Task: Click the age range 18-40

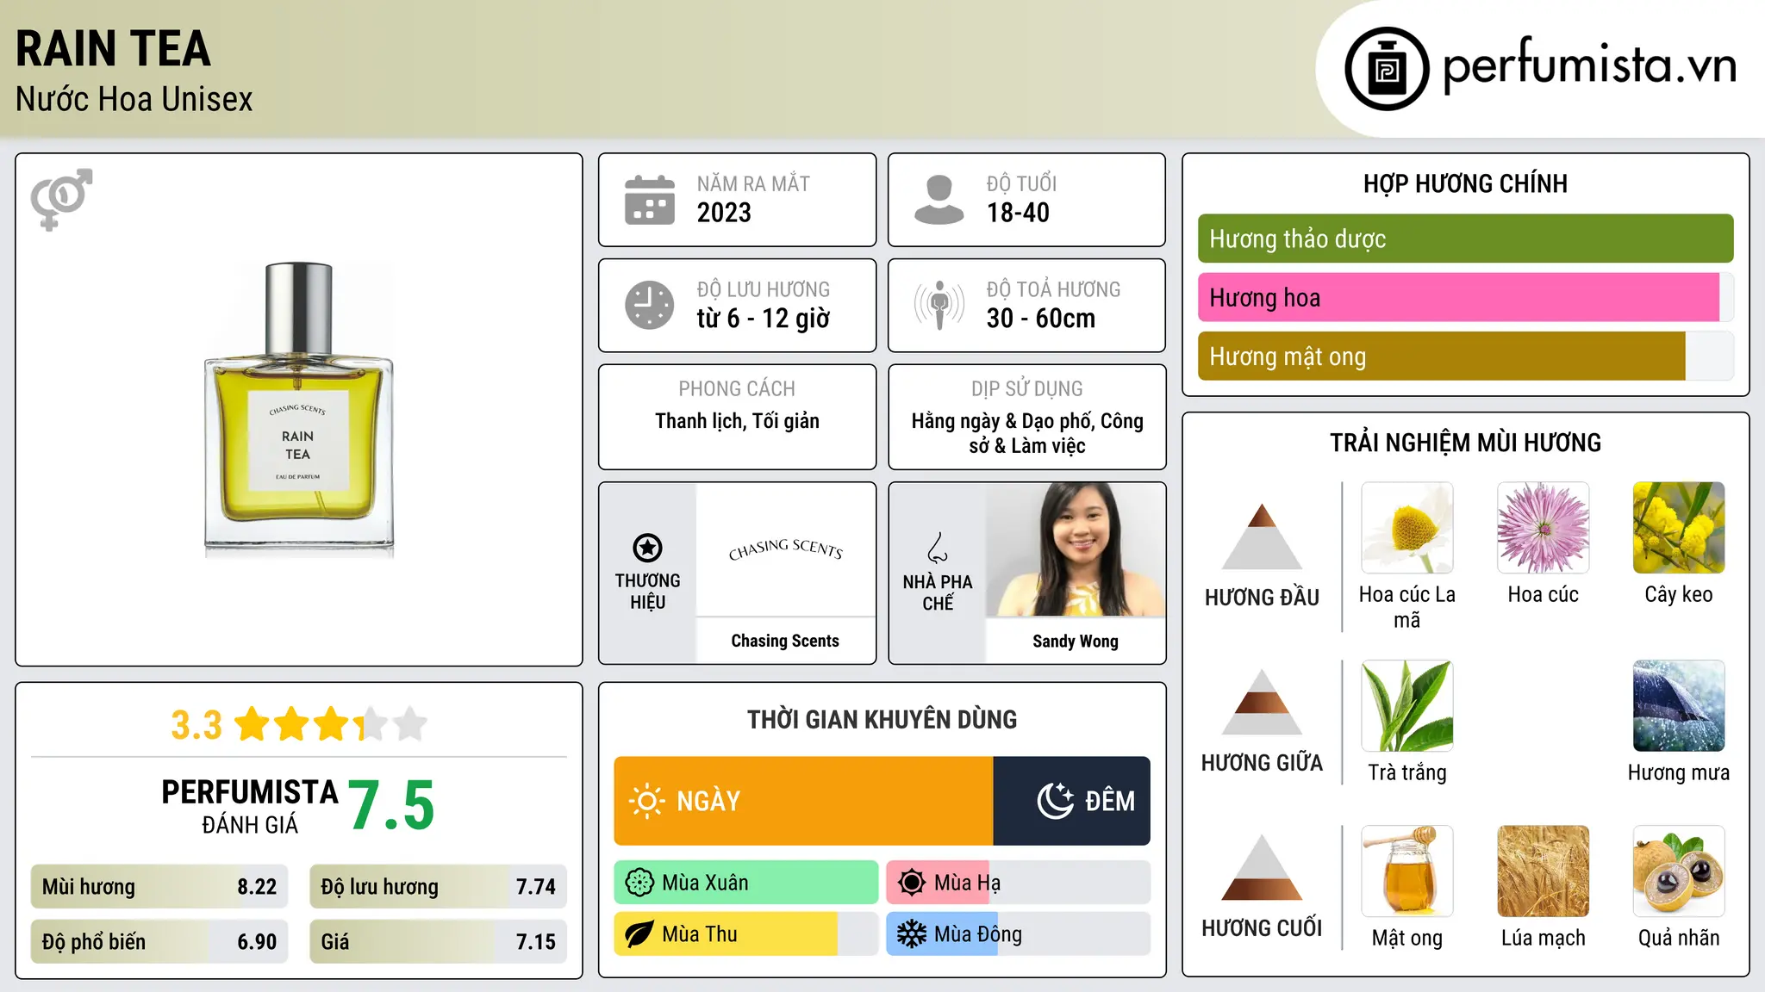Action: click(x=1018, y=213)
